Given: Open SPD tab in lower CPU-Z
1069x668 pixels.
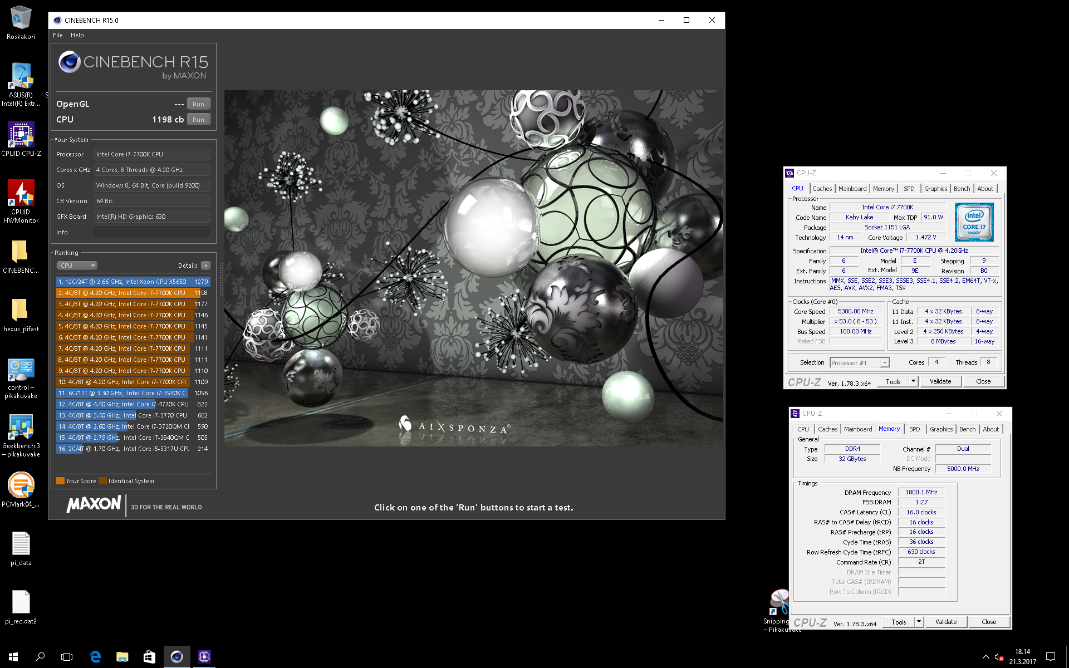Looking at the screenshot, I should 914,429.
